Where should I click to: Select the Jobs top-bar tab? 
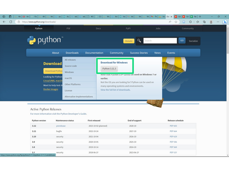[x=158, y=28]
